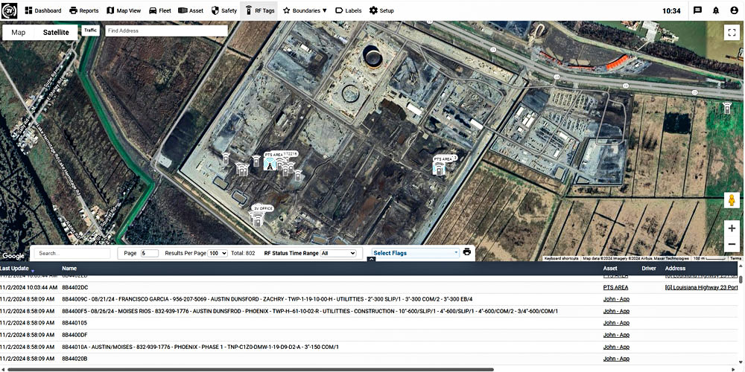
Task: Toggle the Traffic layer
Action: click(90, 31)
